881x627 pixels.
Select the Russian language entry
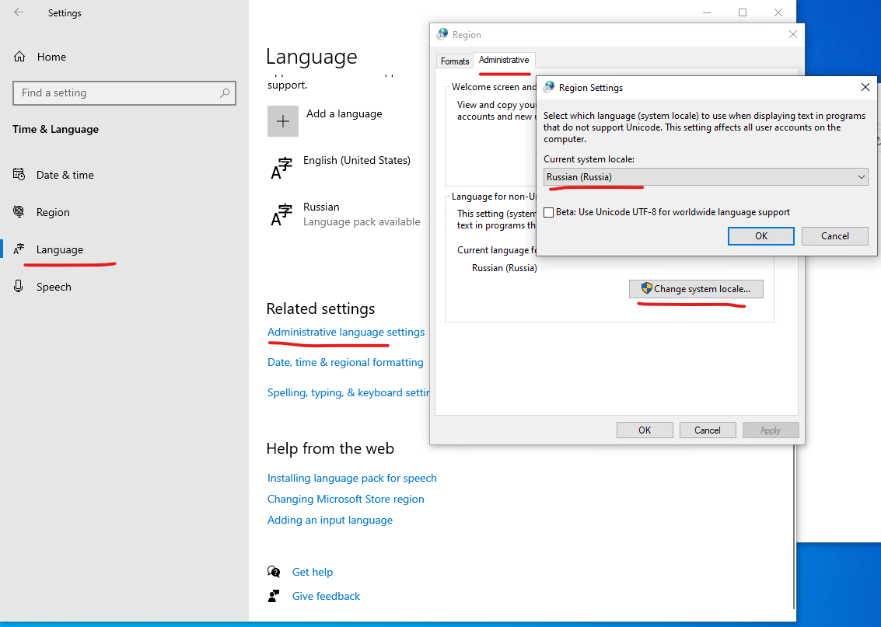345,214
